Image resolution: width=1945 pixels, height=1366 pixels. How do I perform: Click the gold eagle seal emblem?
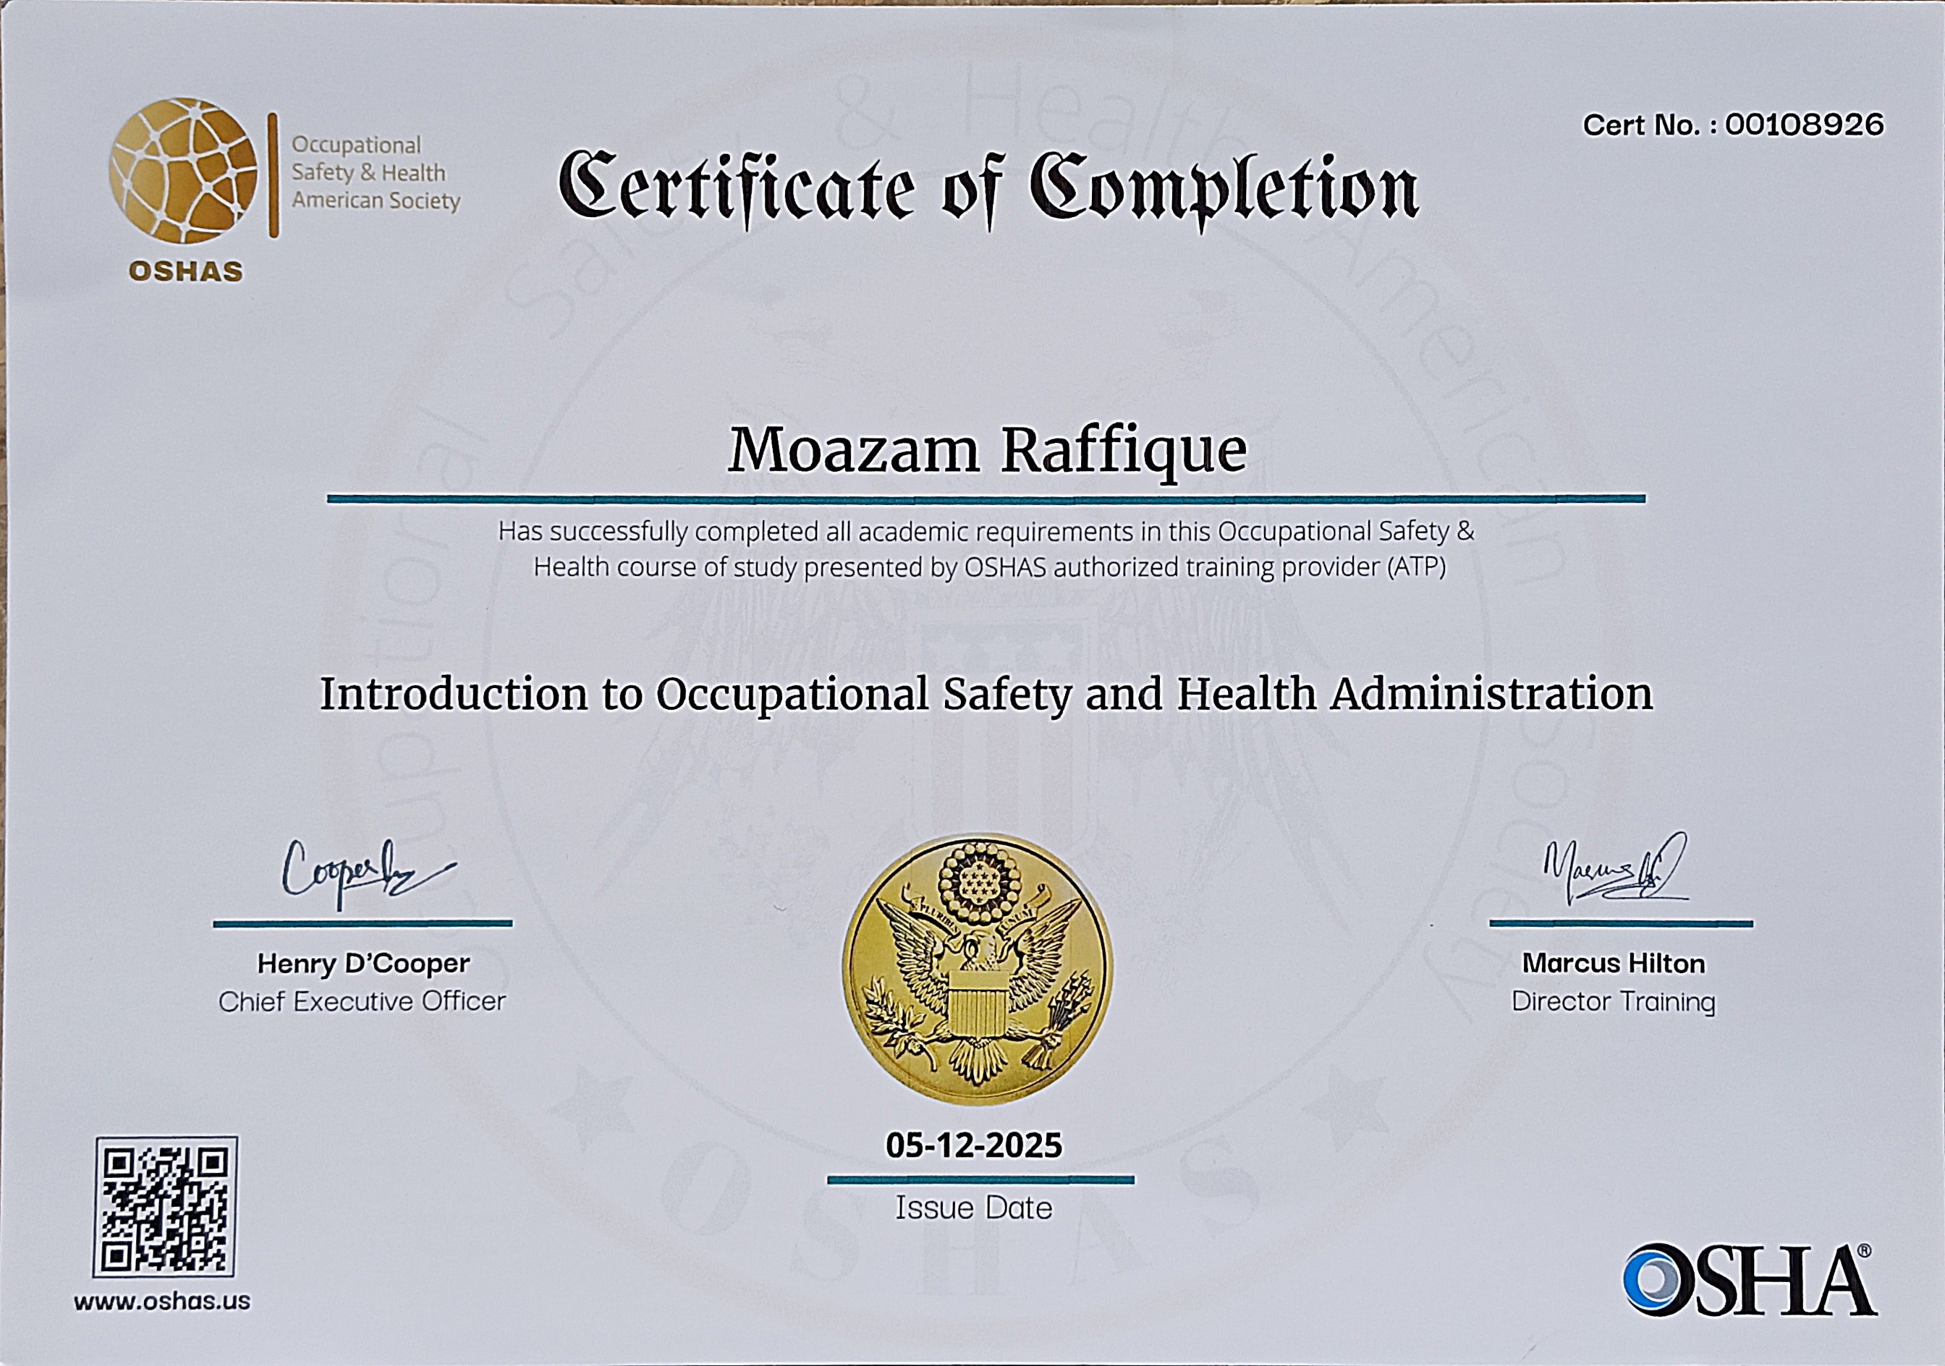(977, 969)
